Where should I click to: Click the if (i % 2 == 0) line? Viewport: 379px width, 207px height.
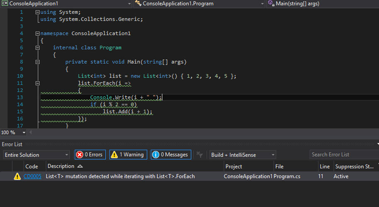[114, 105]
